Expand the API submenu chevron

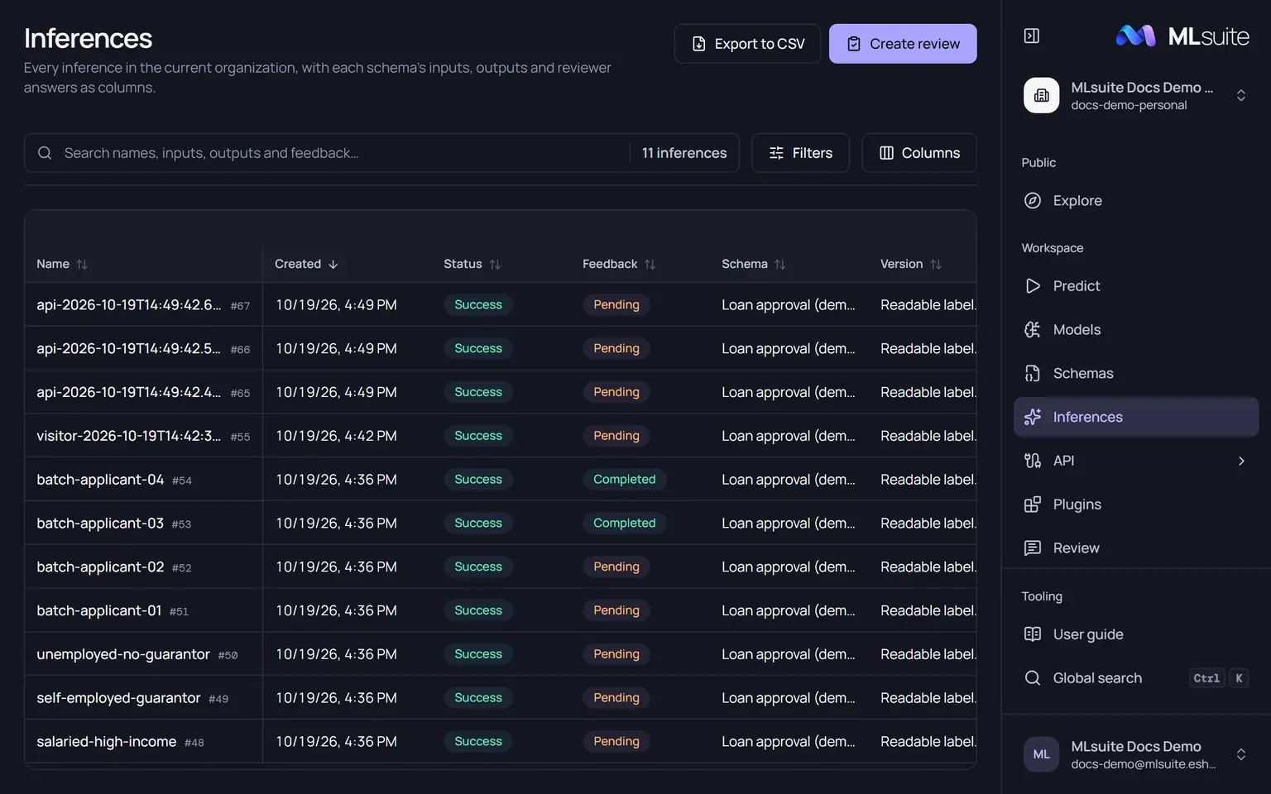tap(1240, 461)
